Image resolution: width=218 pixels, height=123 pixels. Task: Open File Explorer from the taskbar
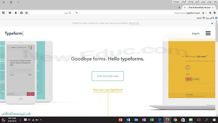pos(191,120)
